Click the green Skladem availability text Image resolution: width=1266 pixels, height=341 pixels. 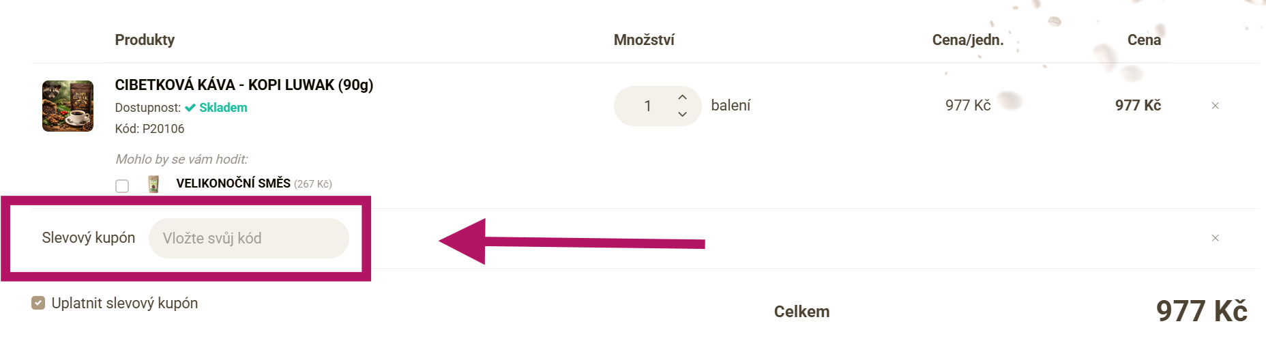point(223,108)
